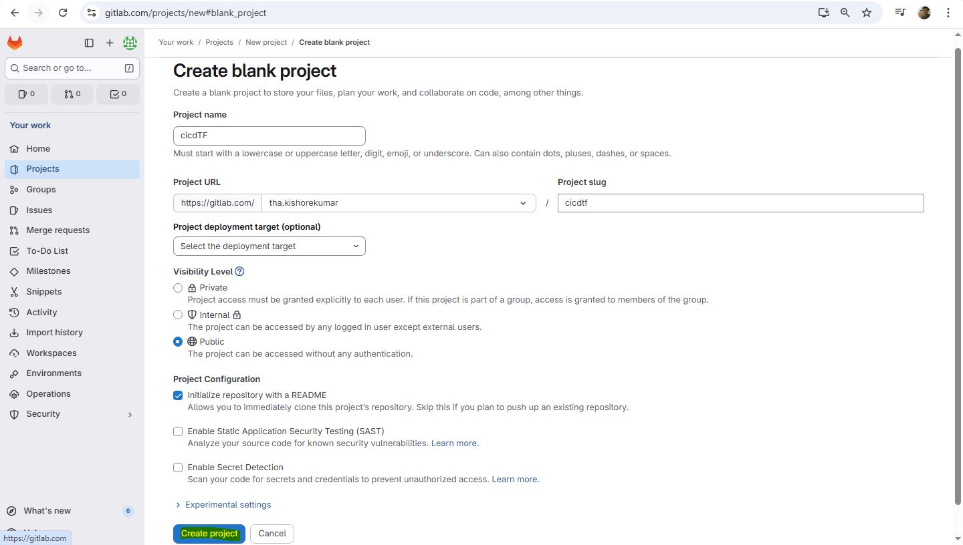The width and height of the screenshot is (963, 545).
Task: Open the deployment target dropdown
Action: click(x=269, y=246)
